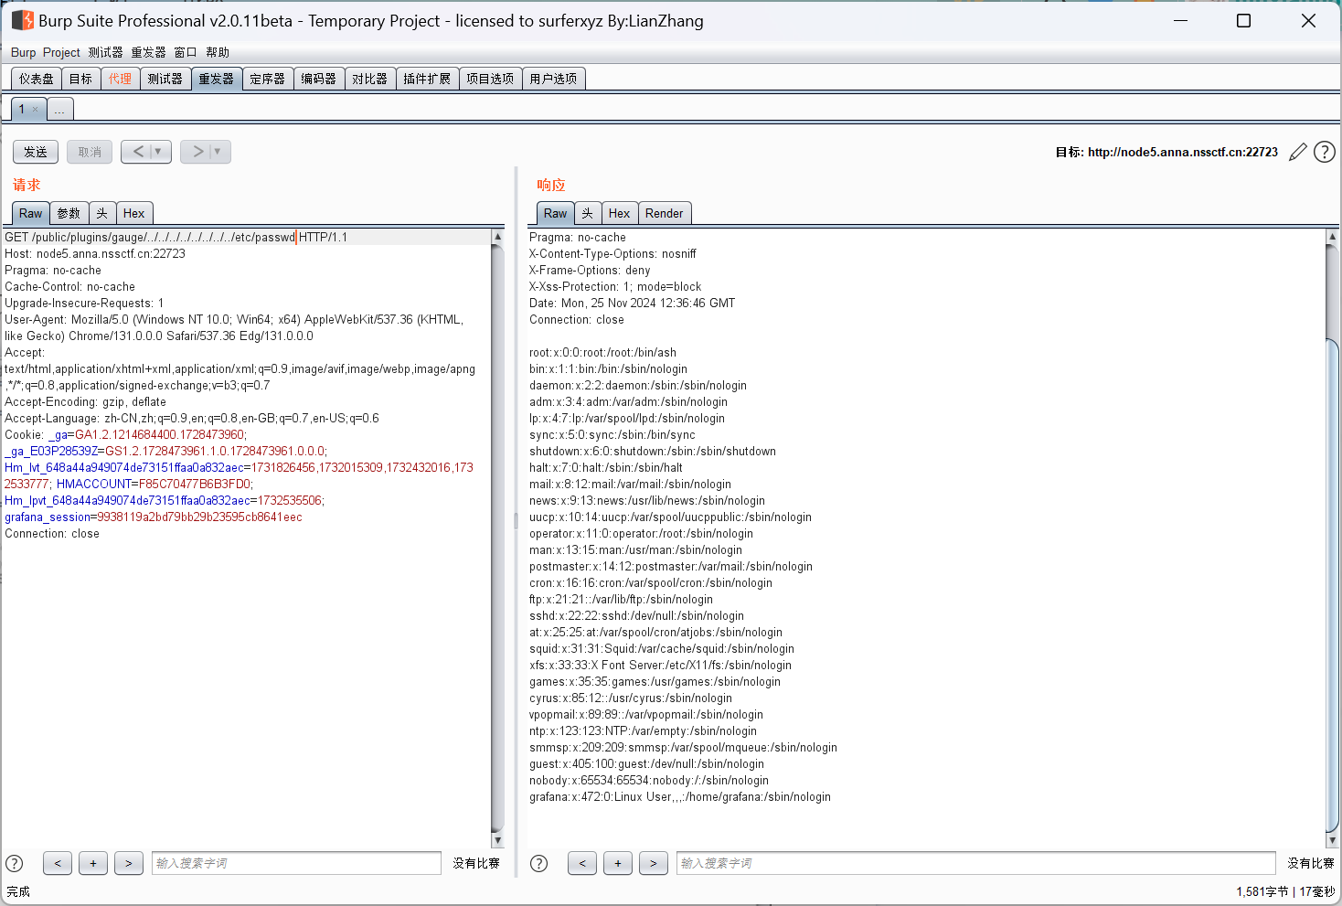Click the target URL label text
This screenshot has height=906, width=1342.
coord(1166,152)
